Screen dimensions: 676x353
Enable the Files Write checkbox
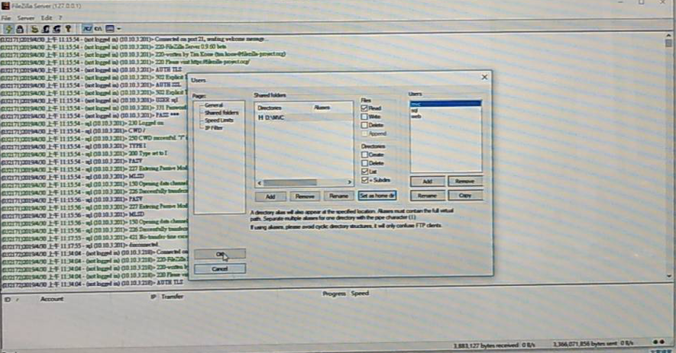(364, 117)
